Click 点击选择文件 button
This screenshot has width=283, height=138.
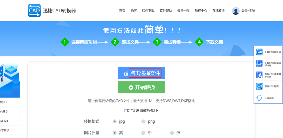(141, 73)
